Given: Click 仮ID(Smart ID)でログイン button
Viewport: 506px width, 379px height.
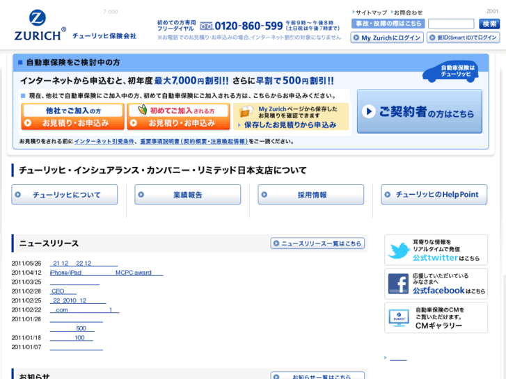Looking at the screenshot, I should point(463,38).
